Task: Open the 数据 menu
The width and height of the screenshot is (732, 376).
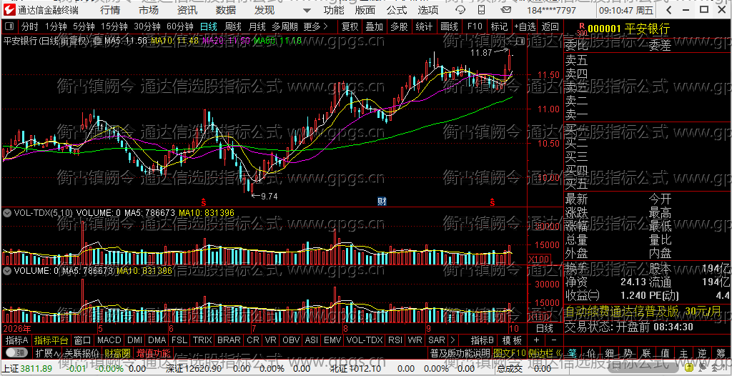Action: [226, 10]
